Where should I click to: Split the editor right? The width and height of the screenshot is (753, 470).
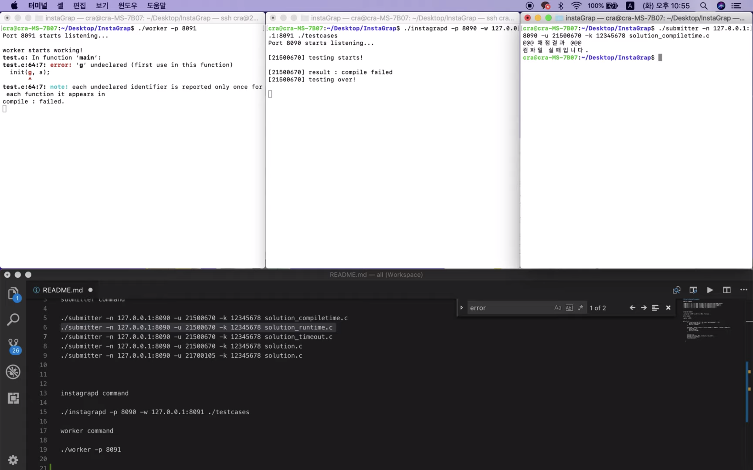click(727, 290)
